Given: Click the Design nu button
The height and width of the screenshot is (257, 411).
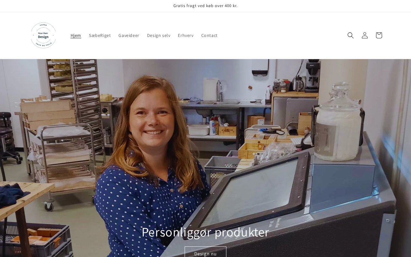Looking at the screenshot, I should (205, 252).
